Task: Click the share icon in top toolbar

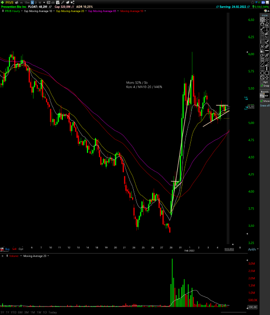Action: click(x=72, y=3)
